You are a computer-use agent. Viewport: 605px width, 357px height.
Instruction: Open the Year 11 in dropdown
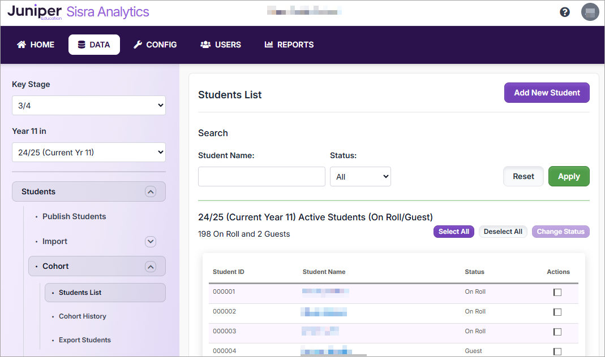point(89,152)
